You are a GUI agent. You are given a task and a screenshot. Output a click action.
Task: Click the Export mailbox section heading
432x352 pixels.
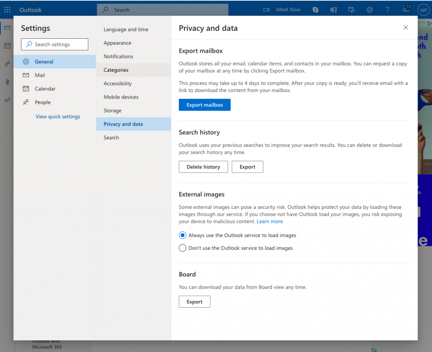(x=200, y=51)
